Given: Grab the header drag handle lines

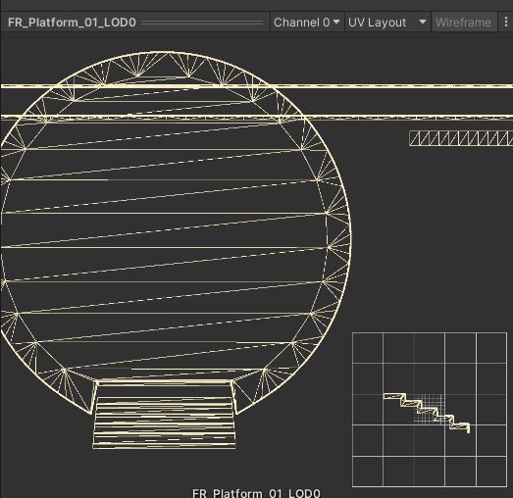Looking at the screenshot, I should 202,23.
